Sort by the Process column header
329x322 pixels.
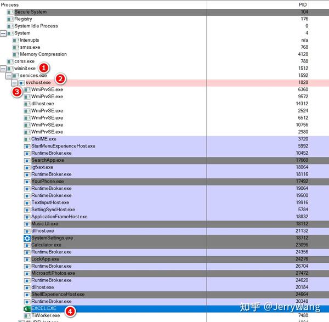click(10, 4)
